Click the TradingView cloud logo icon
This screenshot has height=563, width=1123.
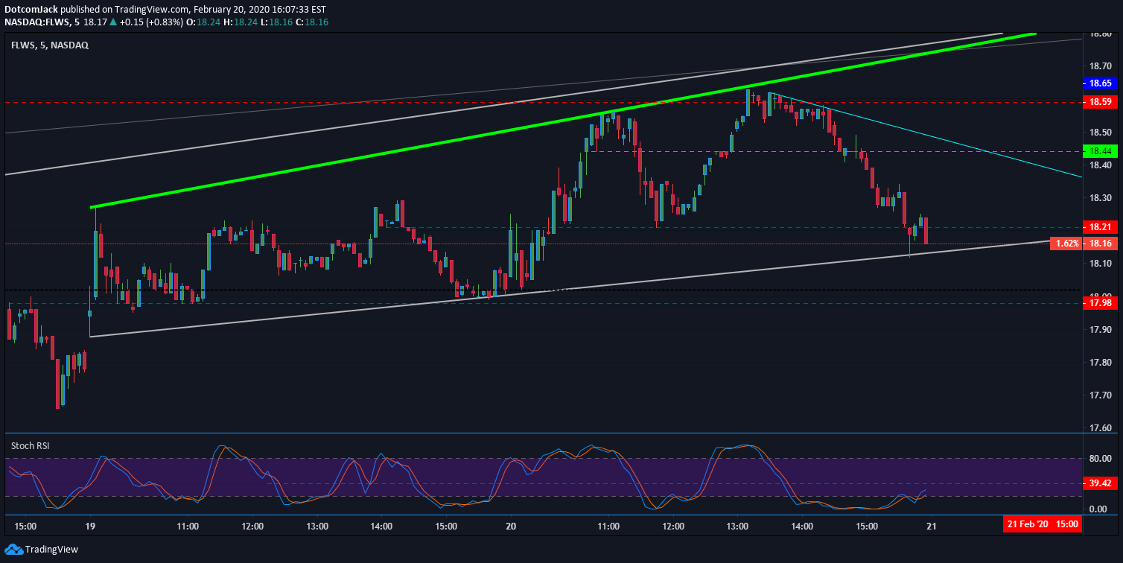click(13, 550)
